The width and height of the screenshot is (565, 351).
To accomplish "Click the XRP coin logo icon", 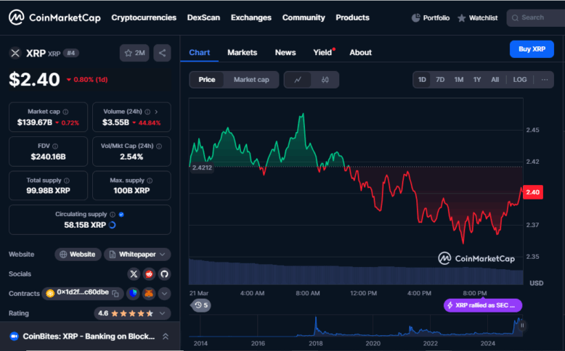I will click(15, 53).
